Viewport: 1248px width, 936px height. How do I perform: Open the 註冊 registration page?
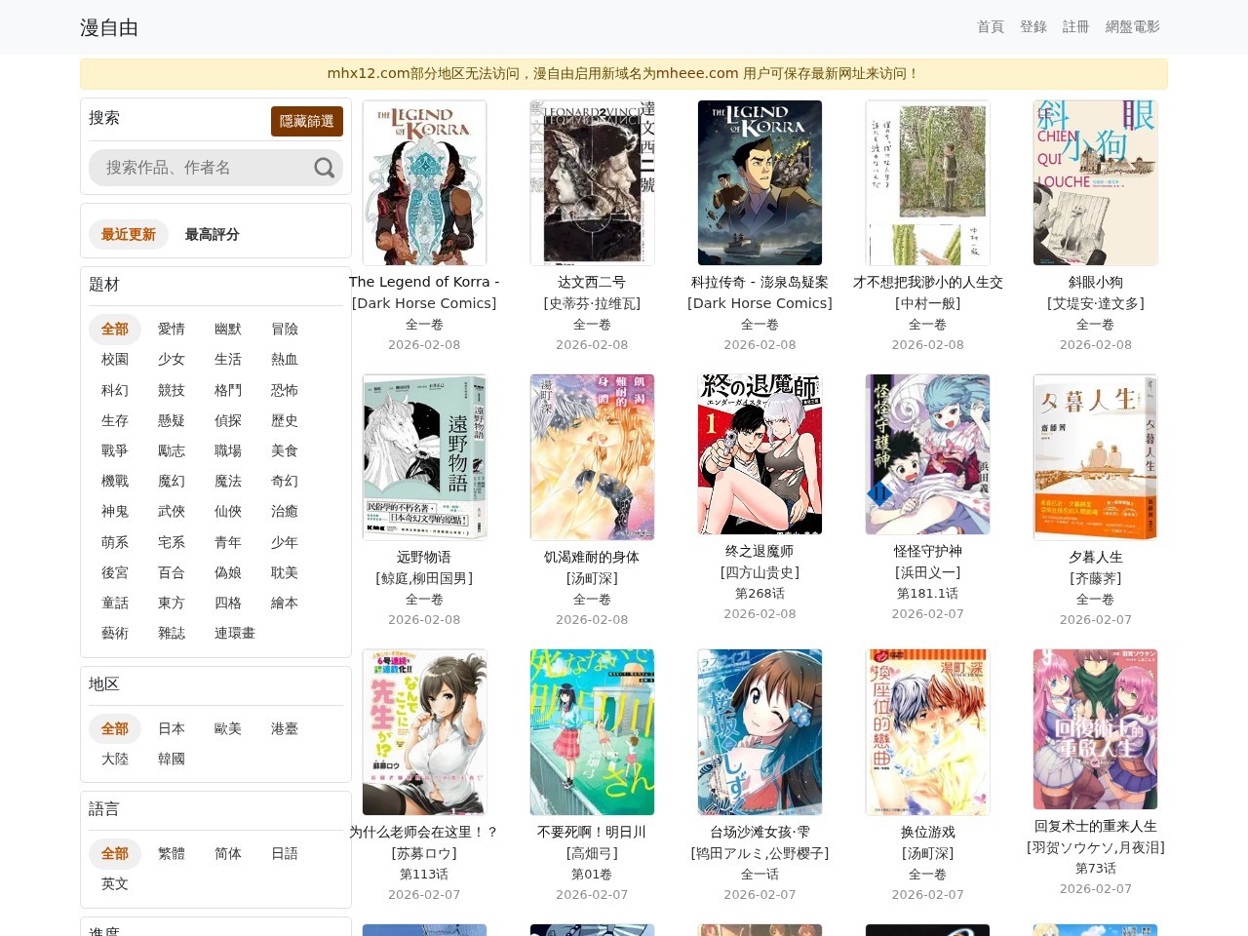click(x=1074, y=26)
